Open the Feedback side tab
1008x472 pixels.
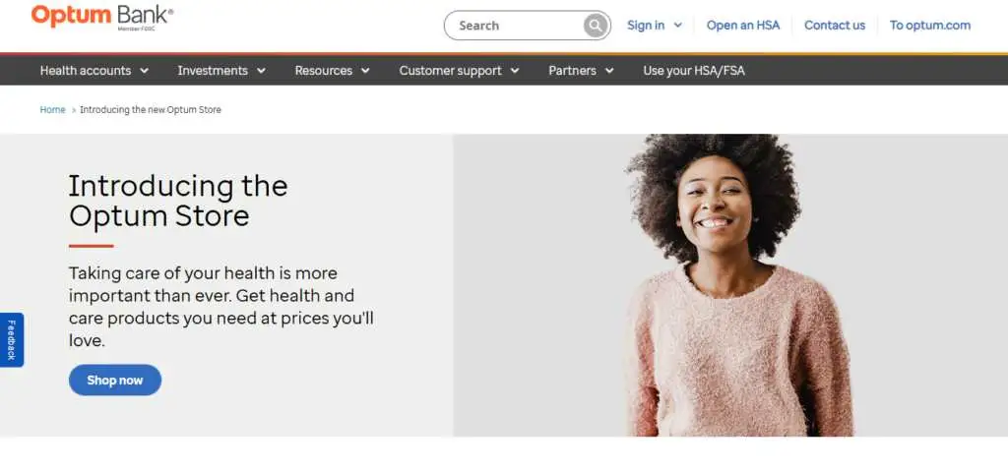[x=12, y=339]
